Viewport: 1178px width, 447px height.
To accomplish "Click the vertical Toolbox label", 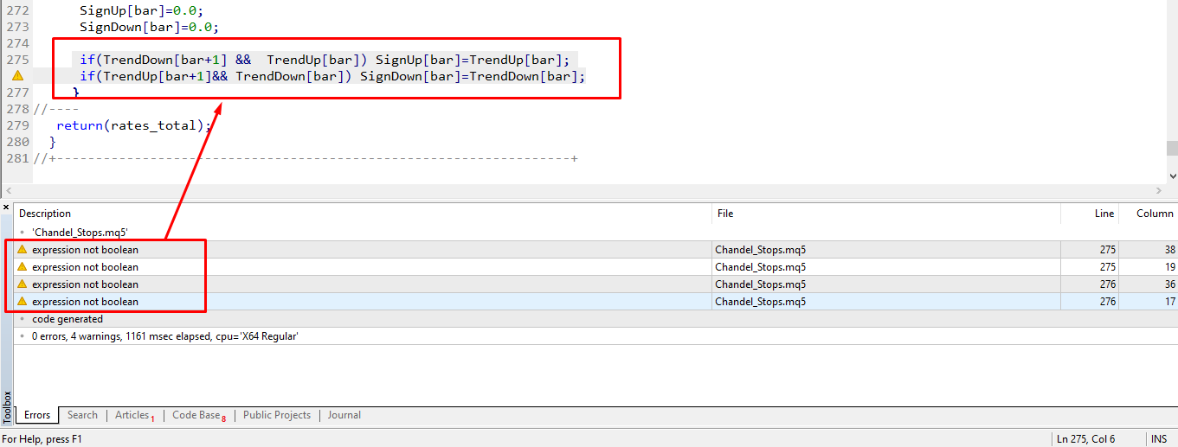I will coord(7,406).
